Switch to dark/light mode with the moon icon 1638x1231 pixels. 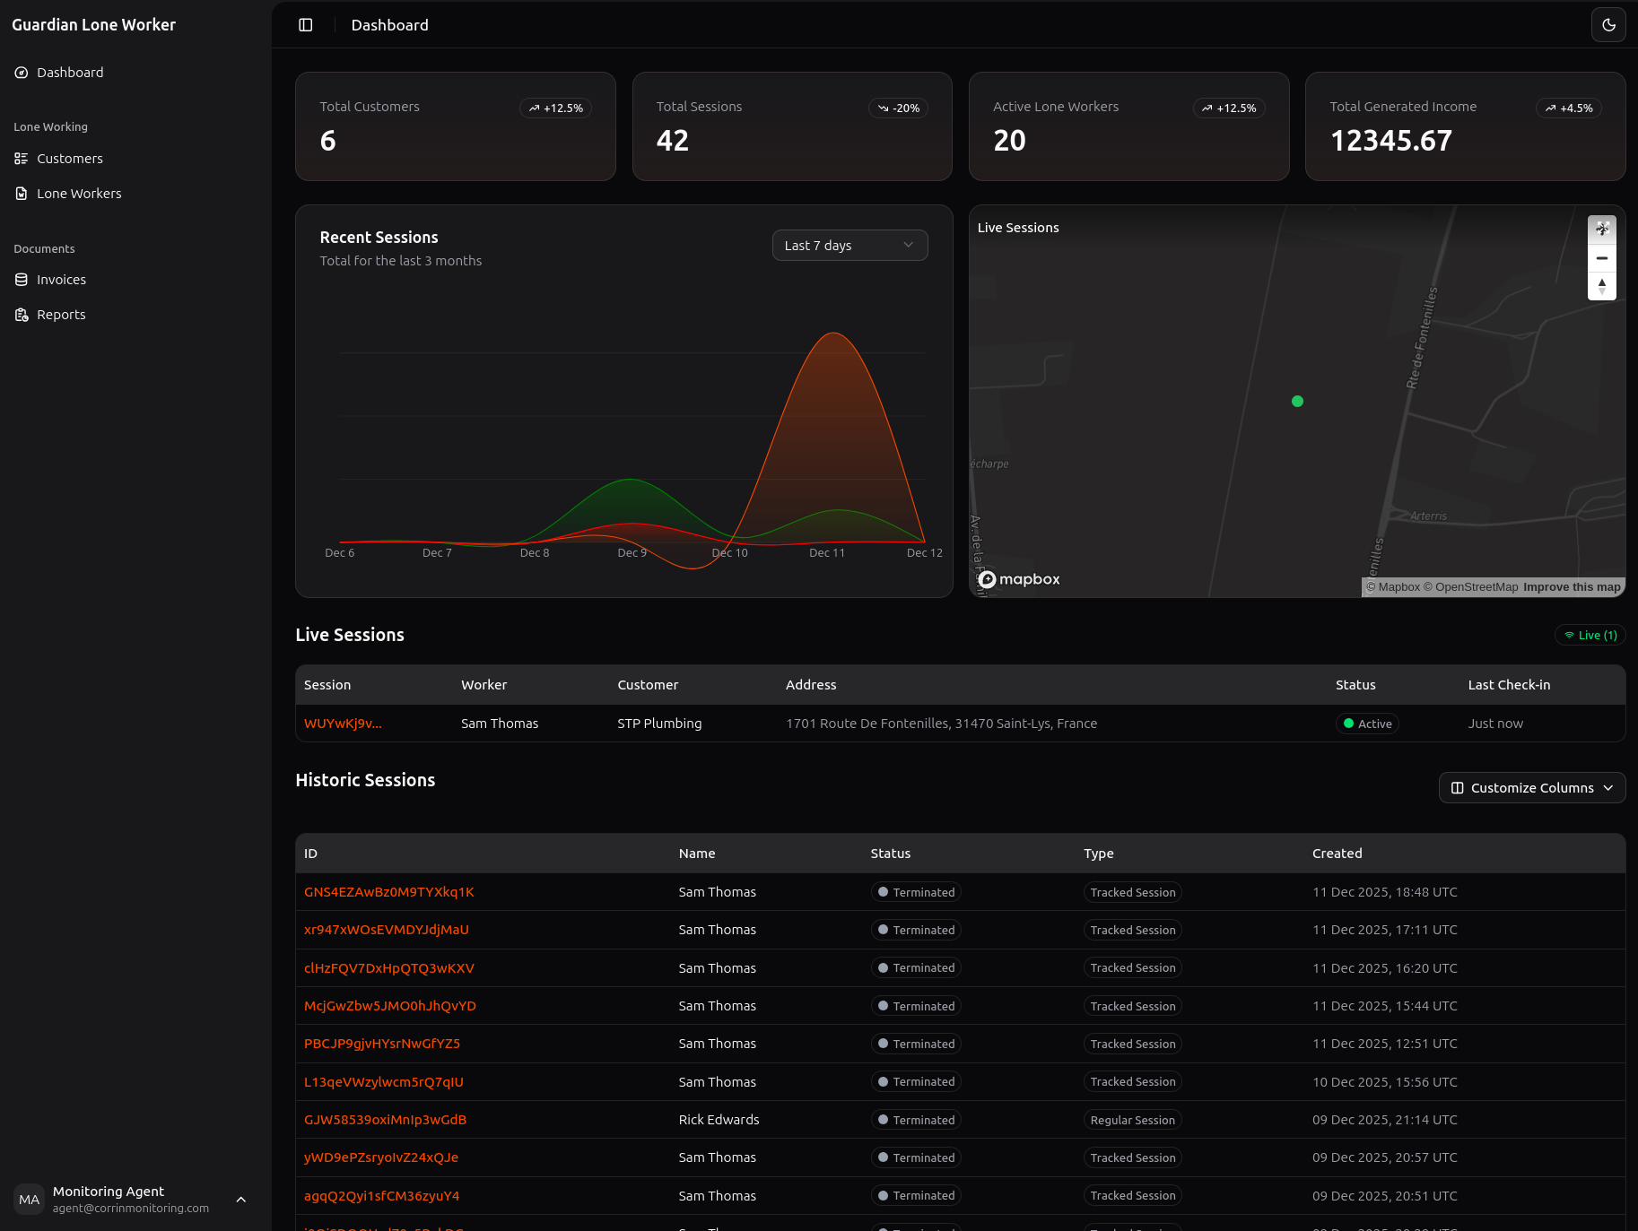tap(1608, 24)
